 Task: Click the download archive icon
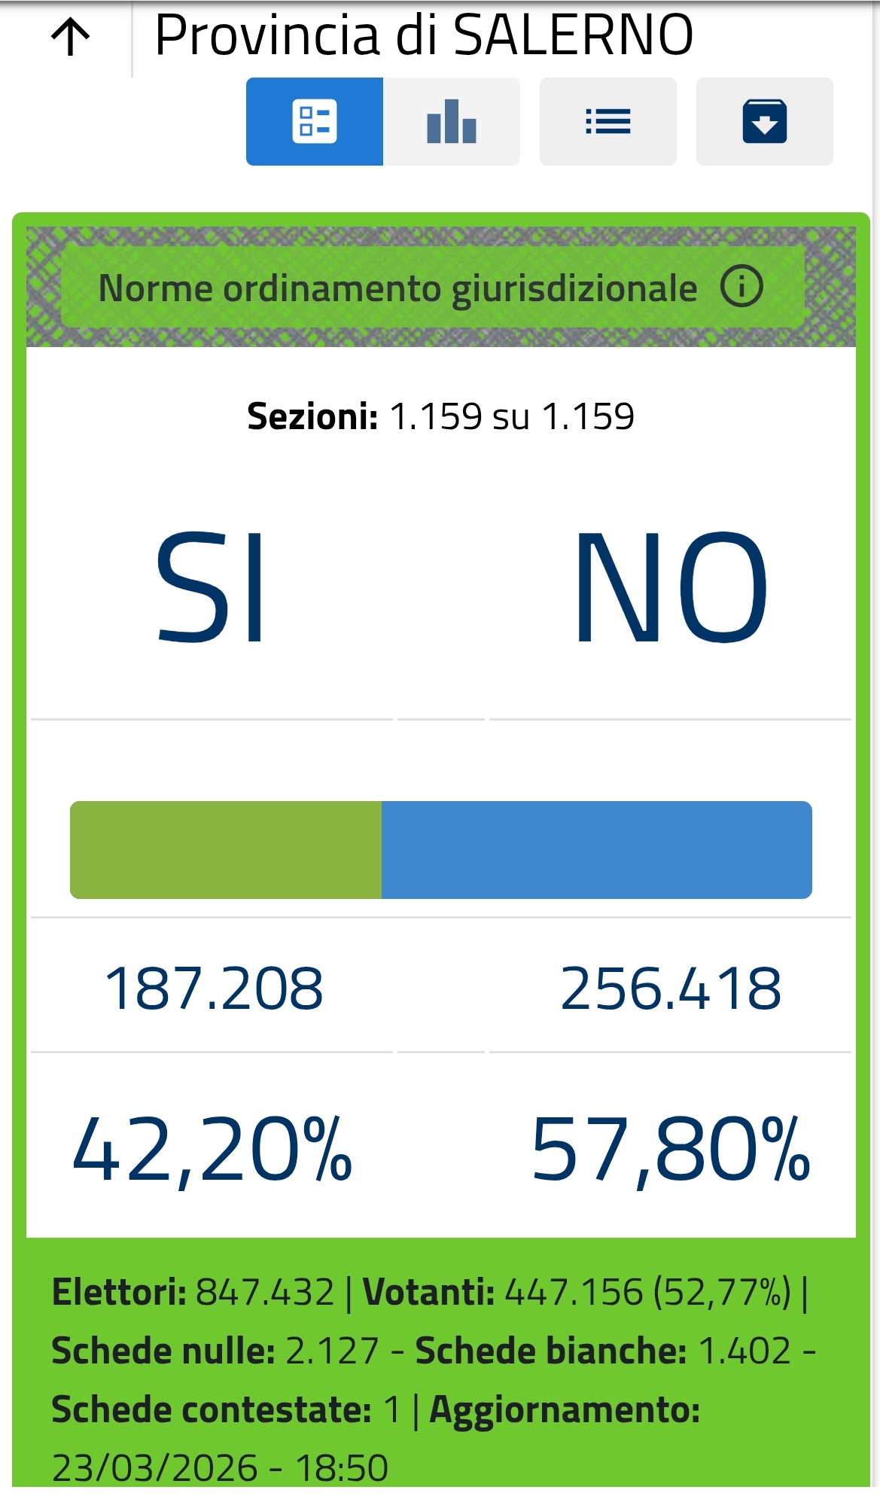coord(765,122)
